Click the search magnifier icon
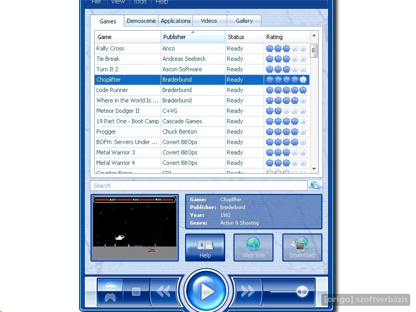This screenshot has height=312, width=416. (x=315, y=186)
